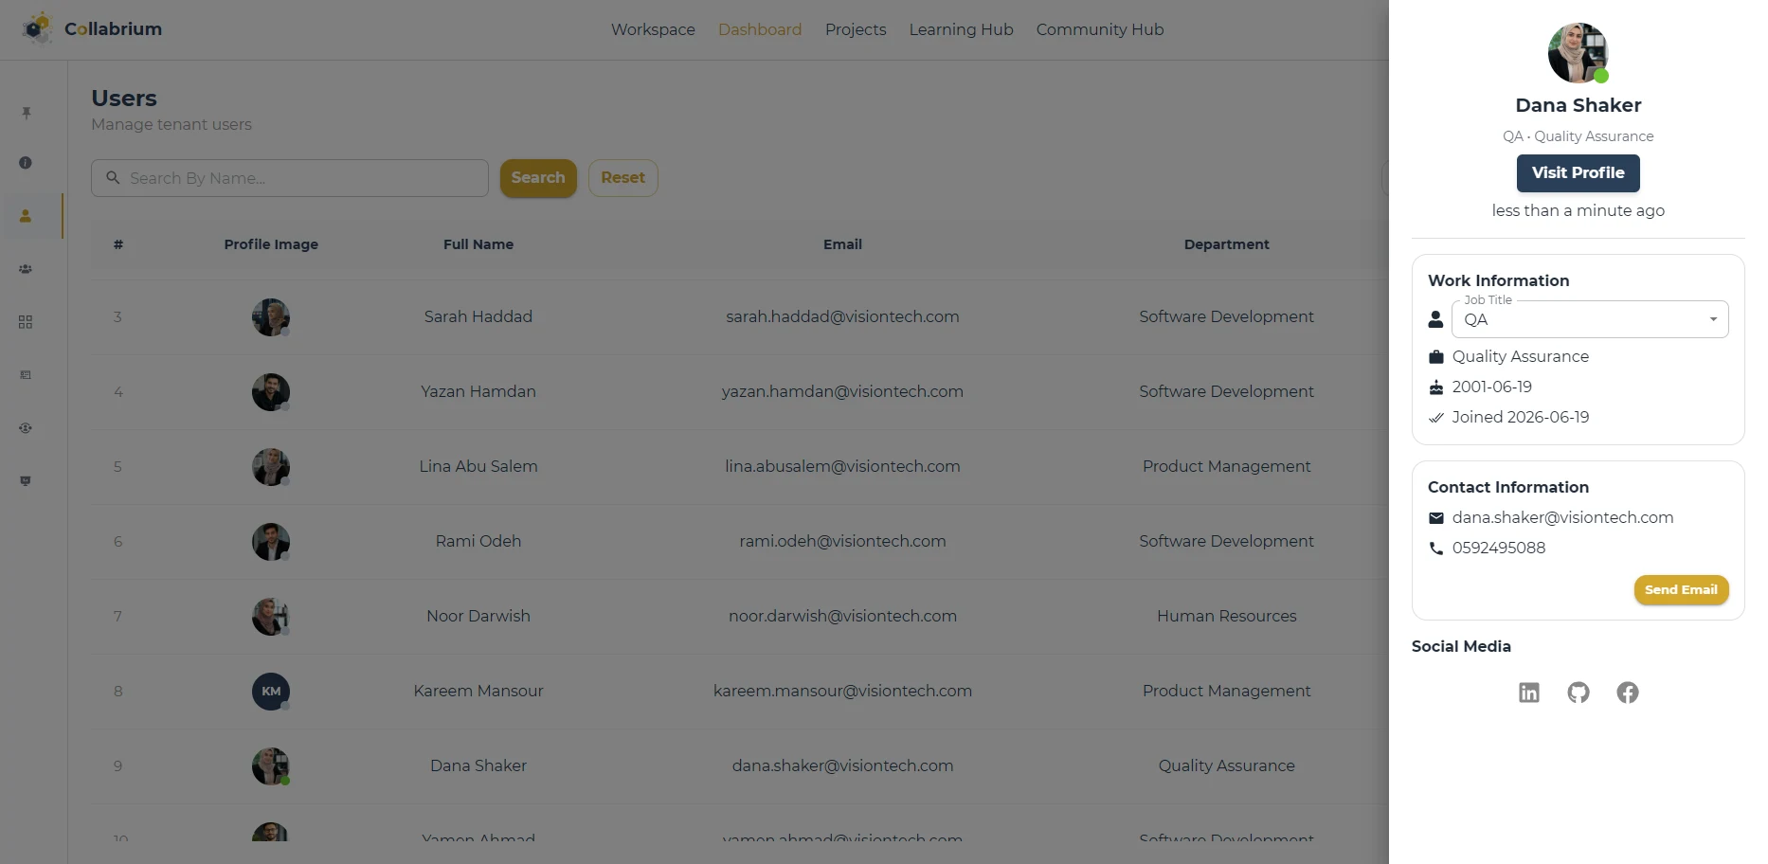Open the Job Title dropdown showing QA
Screen dimensions: 1768x864
[1590, 319]
